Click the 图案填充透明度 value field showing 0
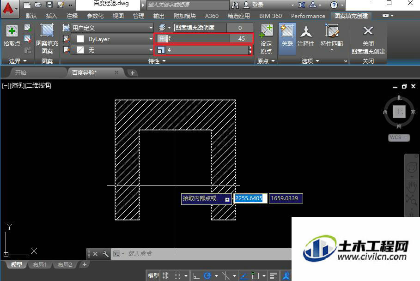Viewport: 420px width, 281px height. tap(240, 28)
